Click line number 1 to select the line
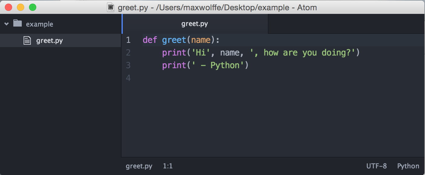 click(x=128, y=40)
